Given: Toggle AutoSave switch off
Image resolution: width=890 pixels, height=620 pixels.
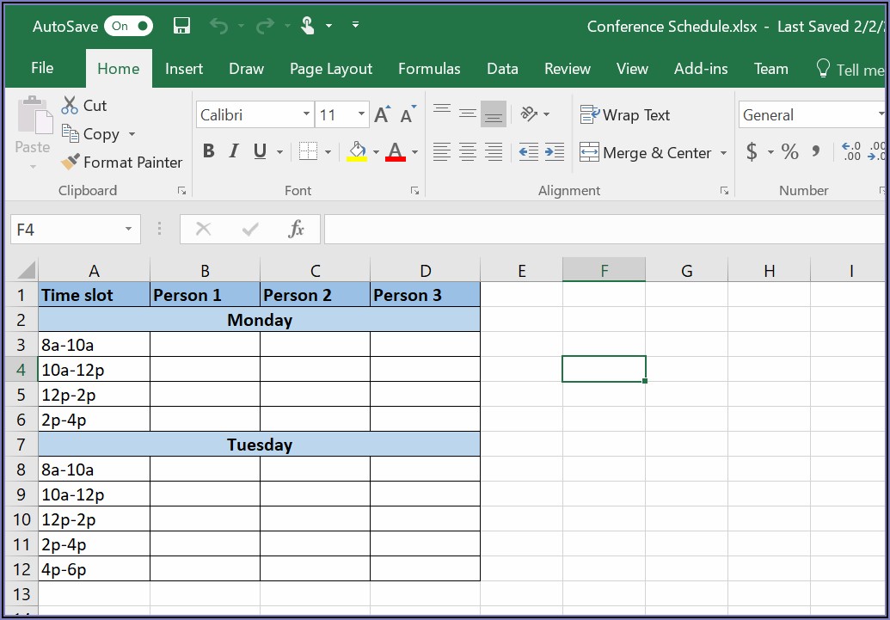Looking at the screenshot, I should point(128,26).
